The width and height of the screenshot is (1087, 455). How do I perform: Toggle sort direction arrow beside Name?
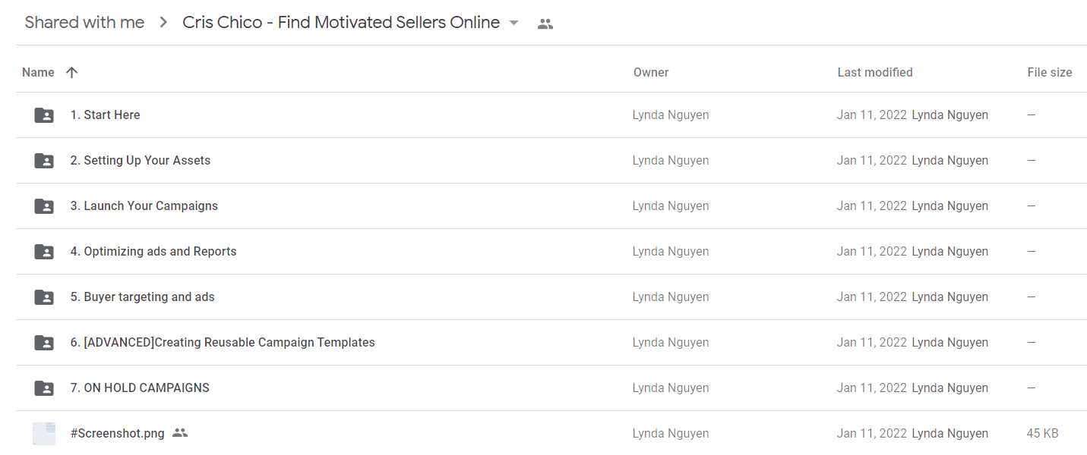71,73
